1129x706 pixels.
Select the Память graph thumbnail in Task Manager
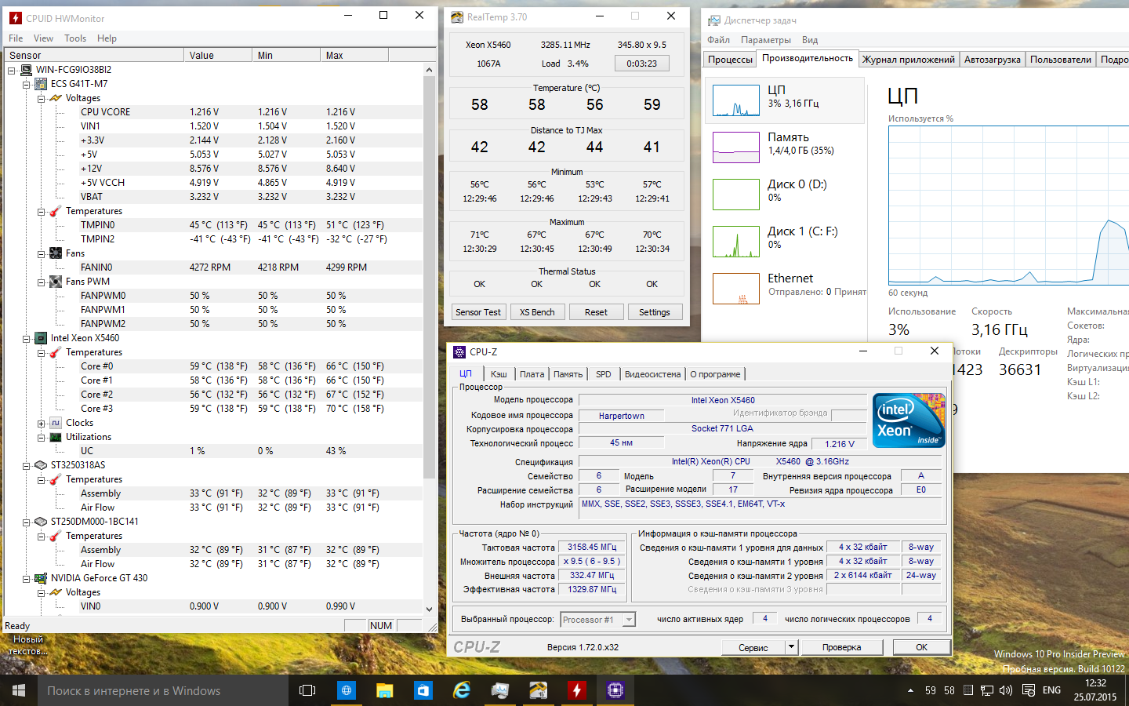[x=736, y=147]
